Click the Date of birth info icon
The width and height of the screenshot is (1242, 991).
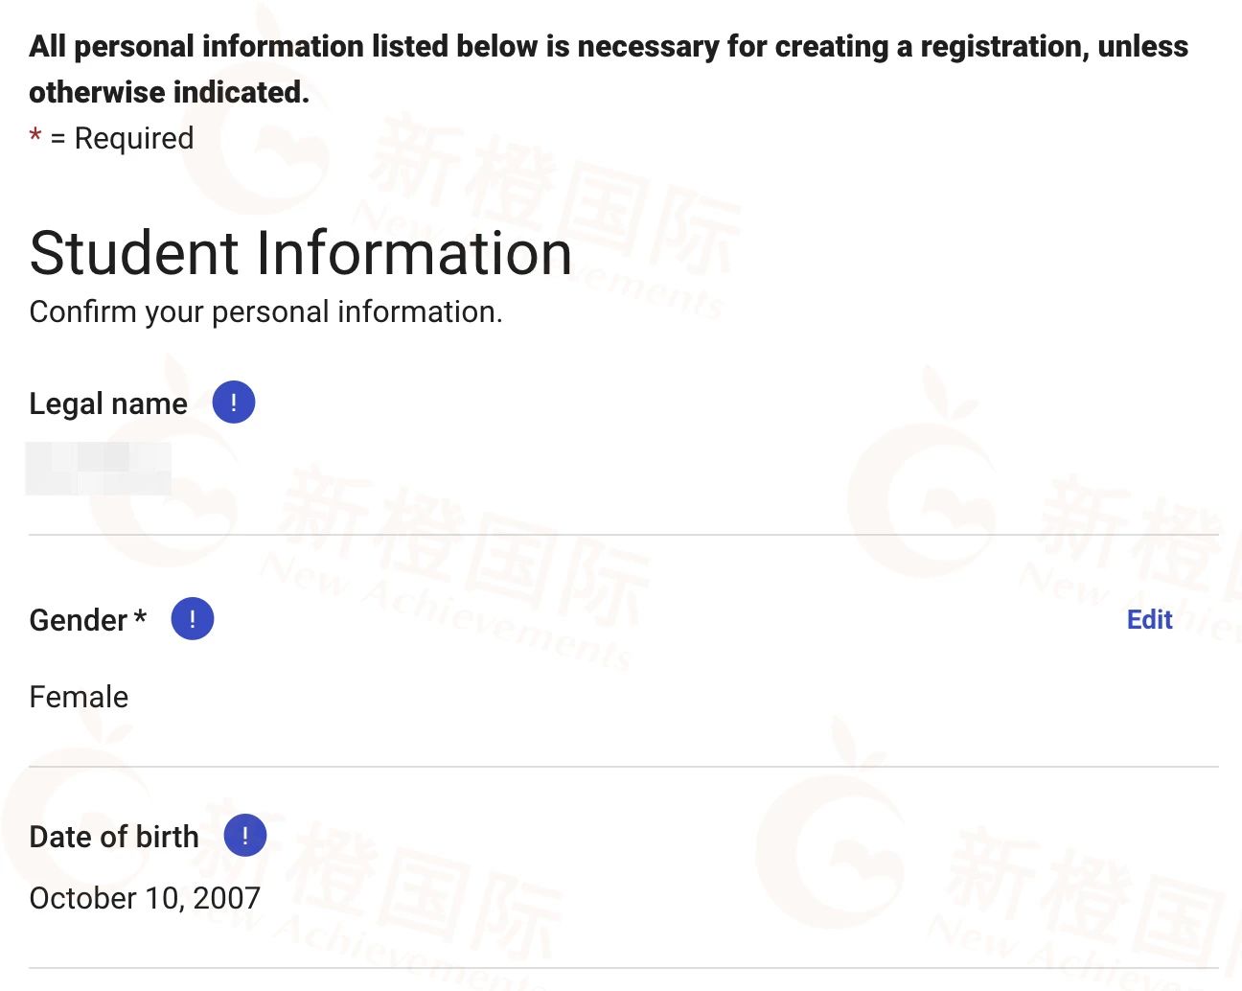[245, 836]
